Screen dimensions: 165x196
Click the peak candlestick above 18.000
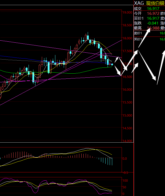click(88, 36)
